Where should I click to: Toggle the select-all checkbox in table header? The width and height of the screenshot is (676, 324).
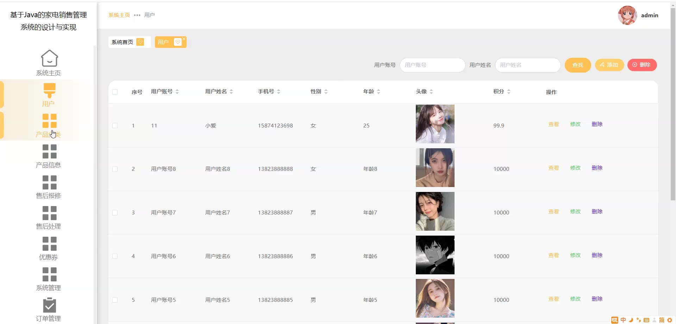[x=115, y=92]
